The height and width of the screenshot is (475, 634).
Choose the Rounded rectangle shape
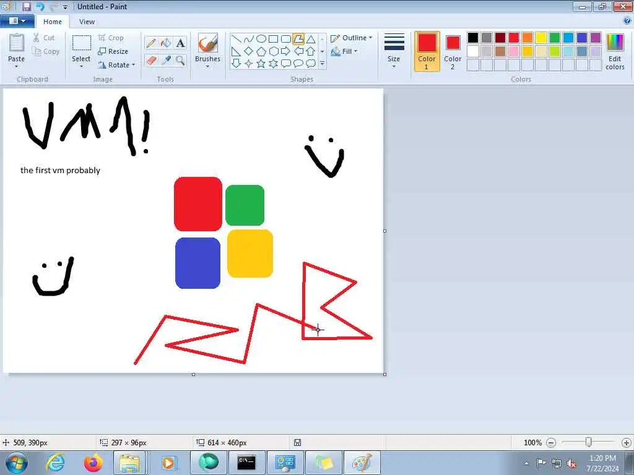286,39
